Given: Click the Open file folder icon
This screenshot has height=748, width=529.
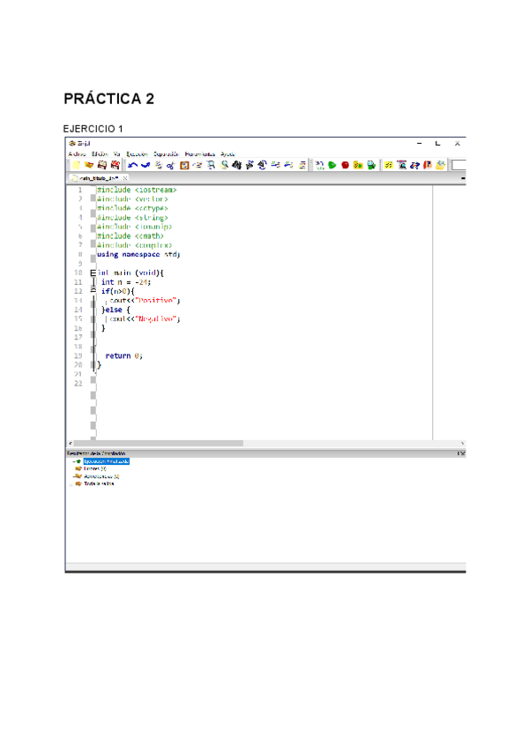Looking at the screenshot, I should pyautogui.click(x=89, y=165).
